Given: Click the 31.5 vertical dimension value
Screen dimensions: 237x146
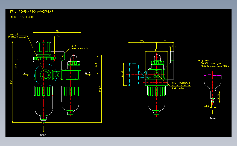Looking at the screenshot, I should [x=16, y=66].
